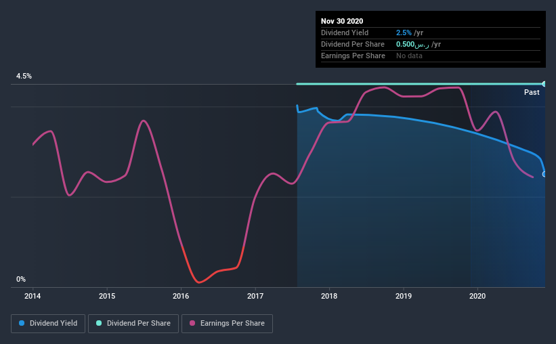Click the teal Dividend Per Share legend dot
Screen dimensions: 556x344
click(99, 323)
